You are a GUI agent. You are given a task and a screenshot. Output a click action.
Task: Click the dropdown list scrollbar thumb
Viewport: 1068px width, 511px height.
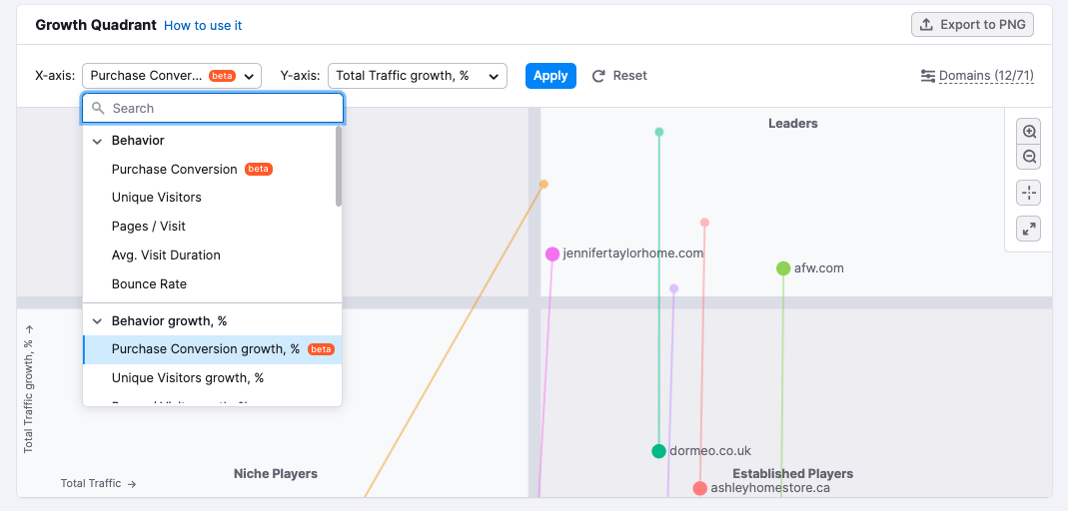(339, 166)
